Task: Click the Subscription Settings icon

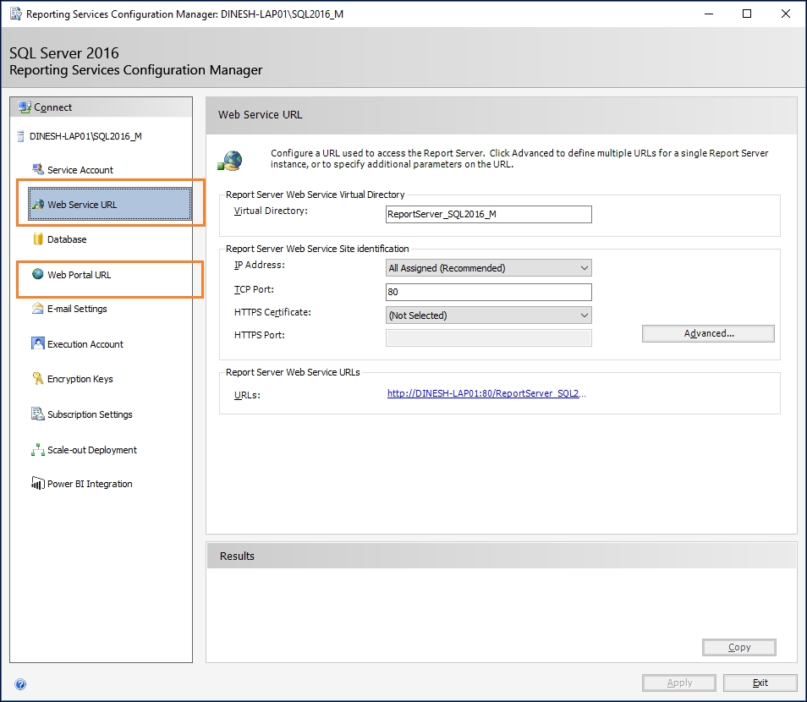Action: (37, 414)
